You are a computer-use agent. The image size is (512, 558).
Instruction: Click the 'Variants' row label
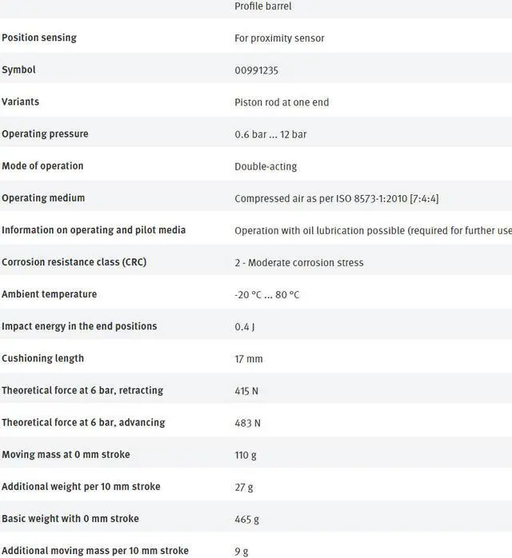[21, 102]
